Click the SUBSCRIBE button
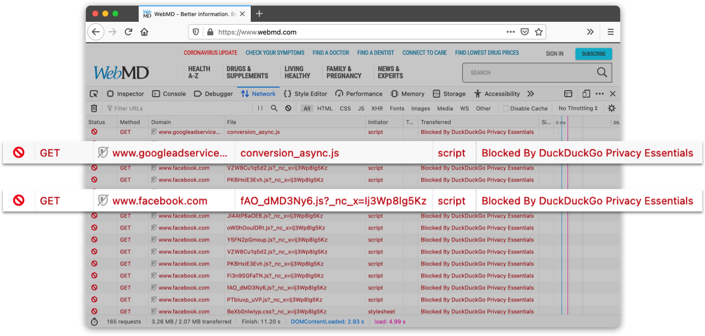The height and width of the screenshot is (336, 705). click(x=593, y=54)
